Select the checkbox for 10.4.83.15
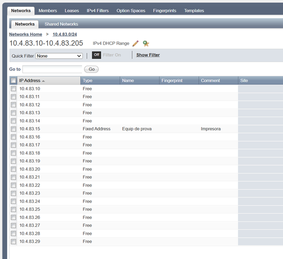The width and height of the screenshot is (283, 259). [14, 129]
